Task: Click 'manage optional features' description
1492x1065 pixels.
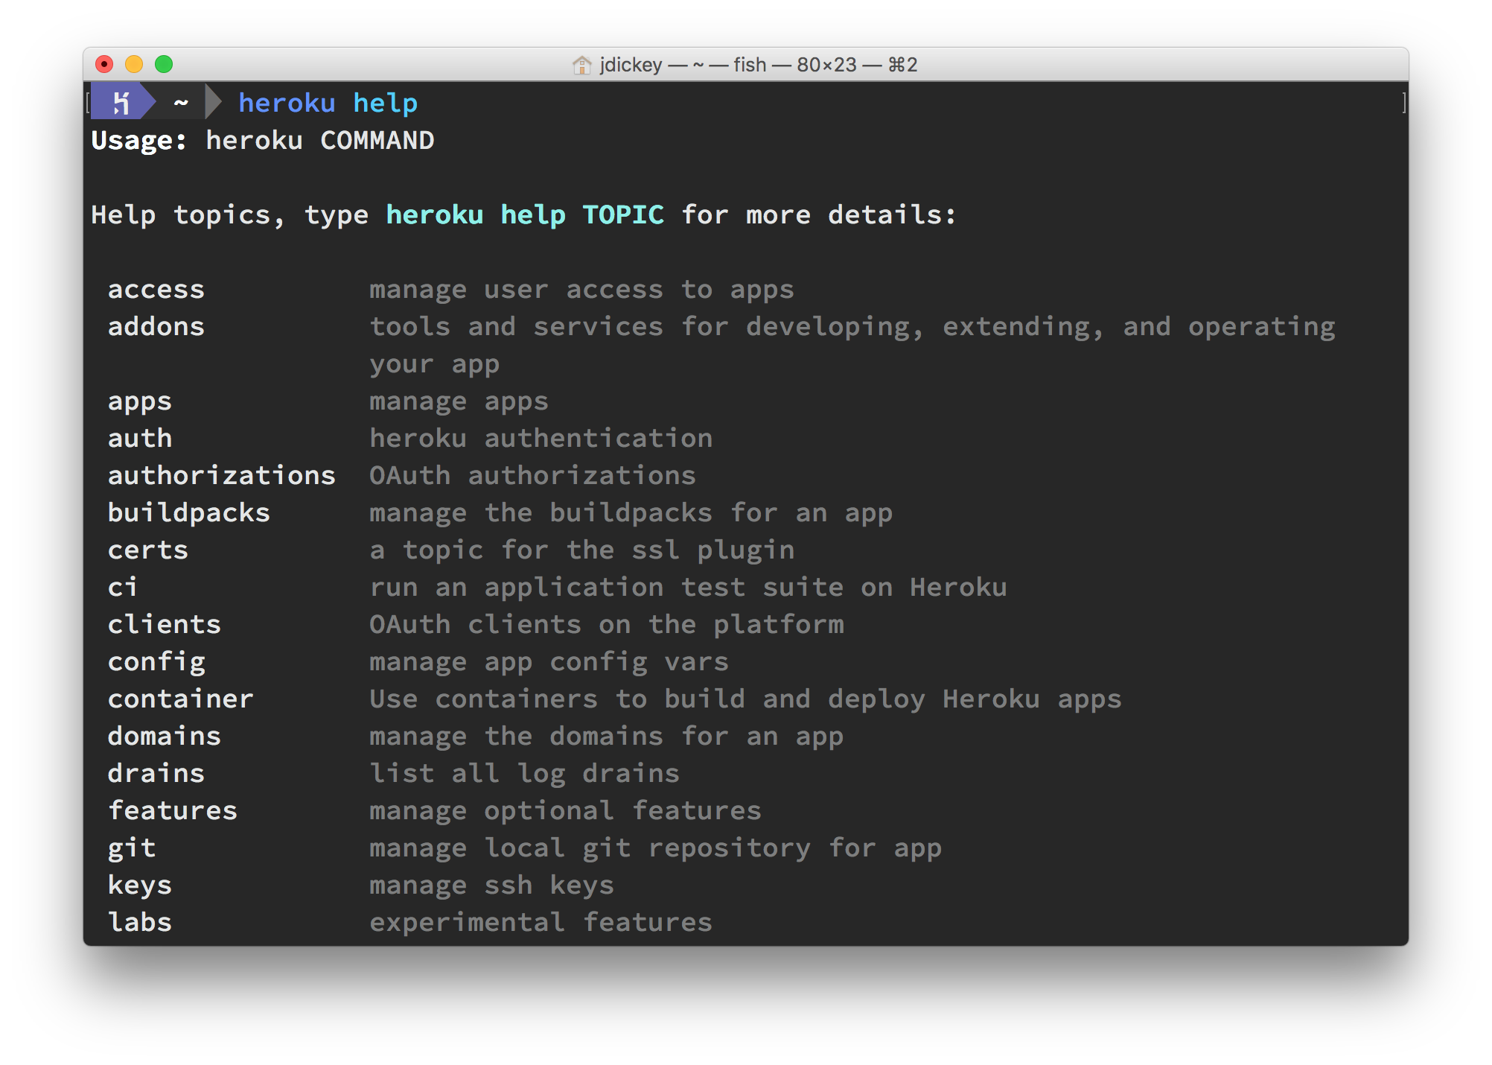Action: click(x=565, y=812)
